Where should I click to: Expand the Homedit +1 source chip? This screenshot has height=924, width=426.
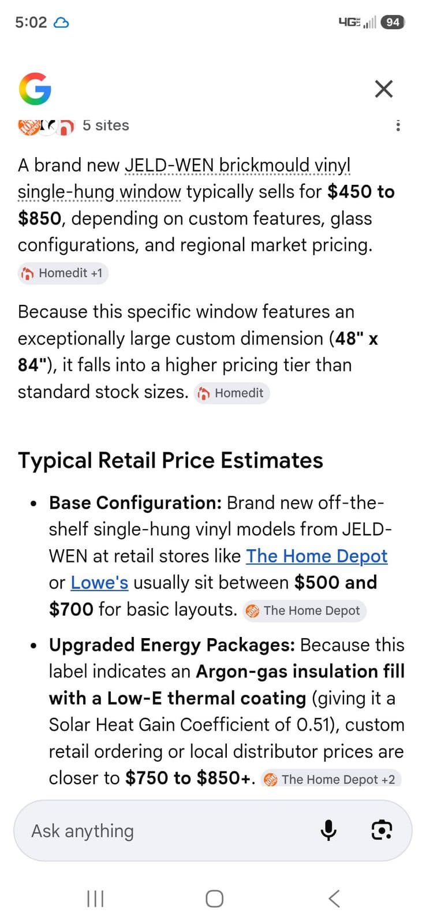tap(63, 273)
